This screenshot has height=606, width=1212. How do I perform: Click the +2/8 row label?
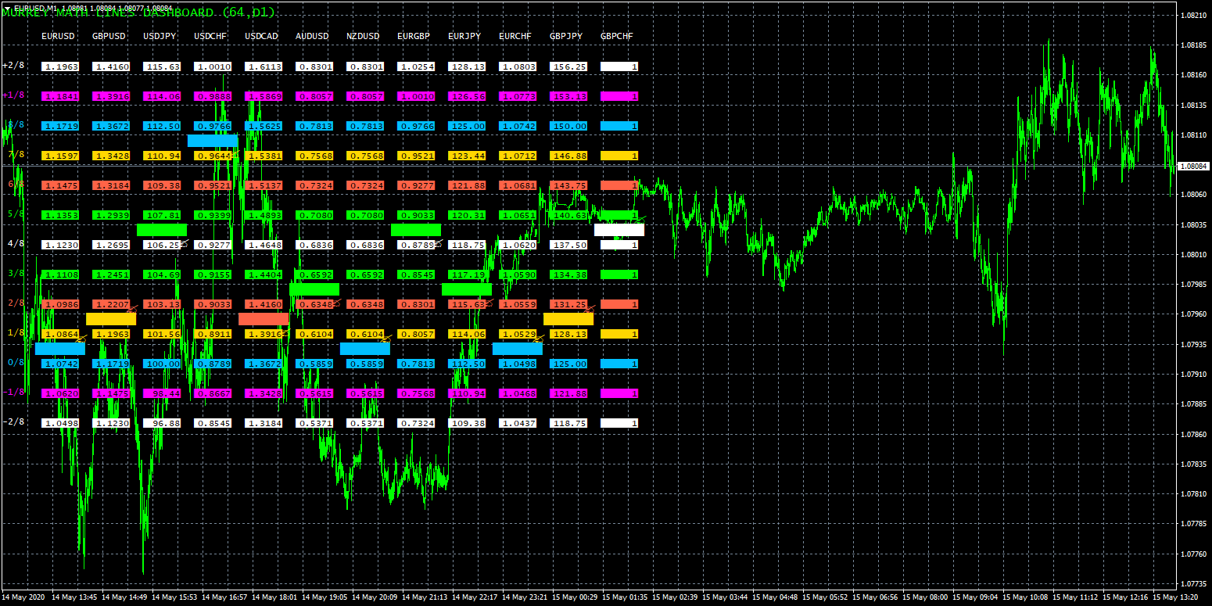(x=14, y=66)
